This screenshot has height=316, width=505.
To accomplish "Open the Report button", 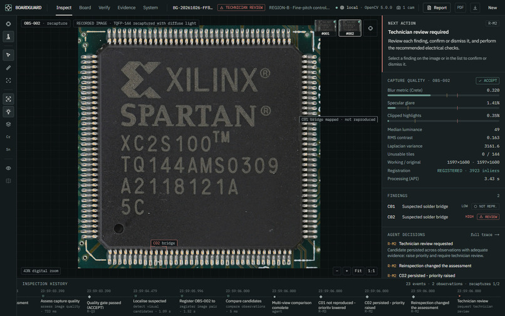I will click(437, 8).
